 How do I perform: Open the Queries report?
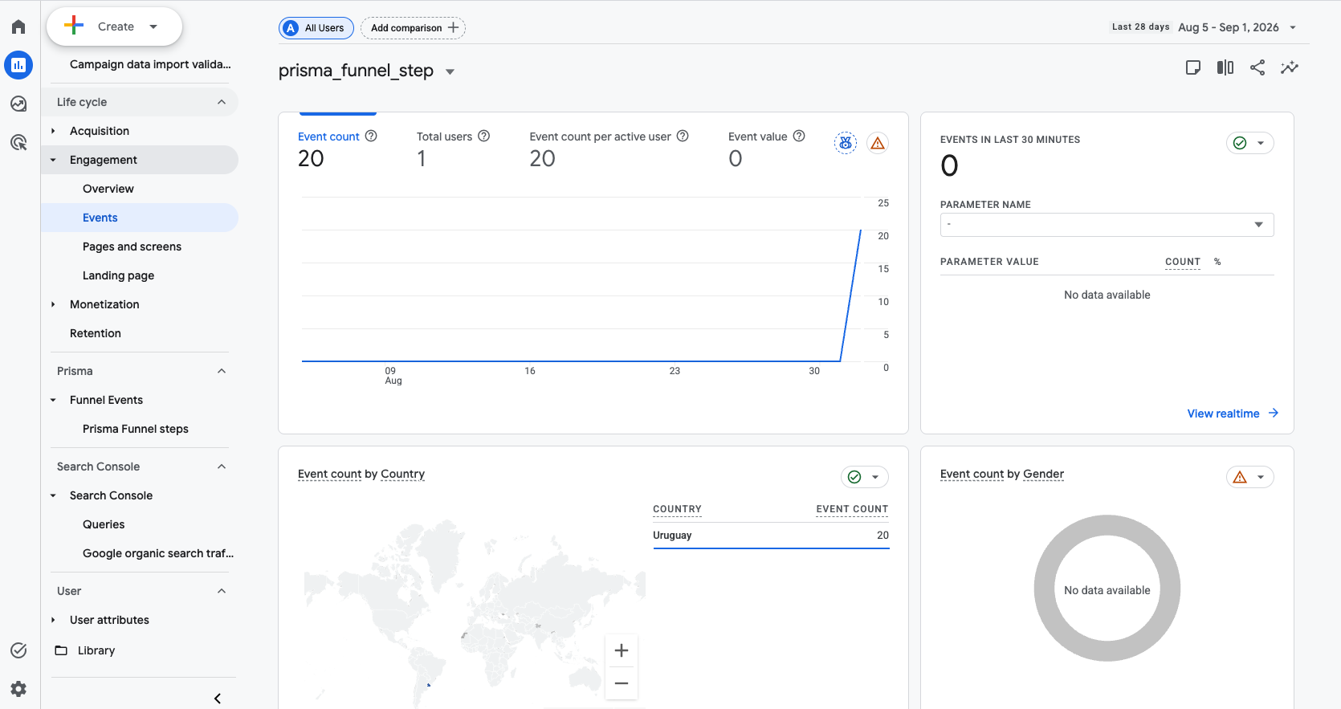click(x=104, y=524)
